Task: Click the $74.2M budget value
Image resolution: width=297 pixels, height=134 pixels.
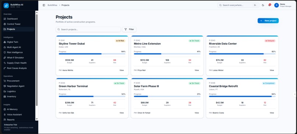Action: click(x=220, y=60)
